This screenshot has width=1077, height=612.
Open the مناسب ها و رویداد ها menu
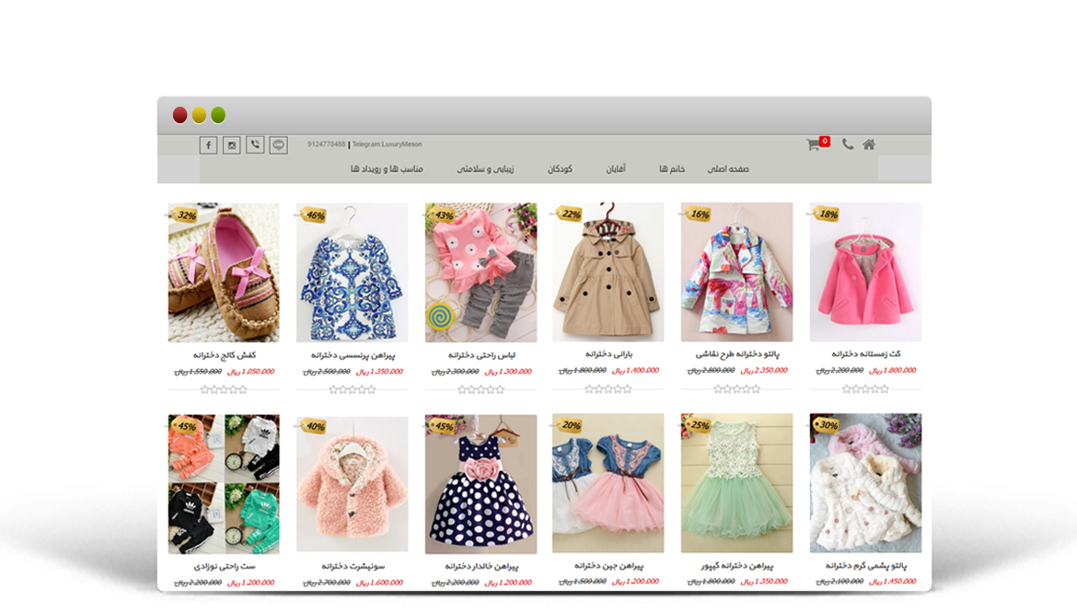(387, 169)
